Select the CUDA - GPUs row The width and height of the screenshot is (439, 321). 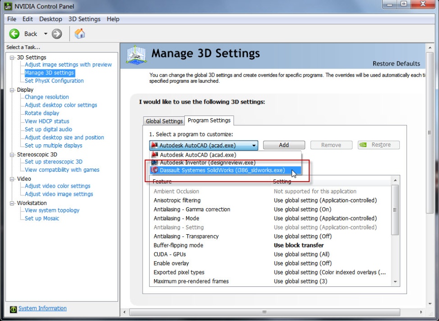pyautogui.click(x=270, y=254)
